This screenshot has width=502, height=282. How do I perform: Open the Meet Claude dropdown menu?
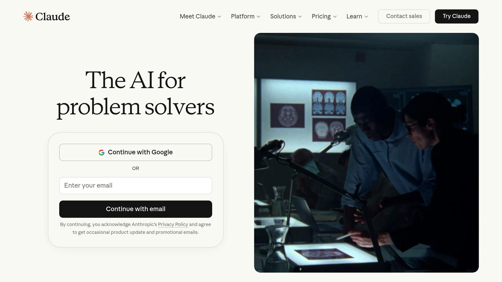pyautogui.click(x=200, y=16)
